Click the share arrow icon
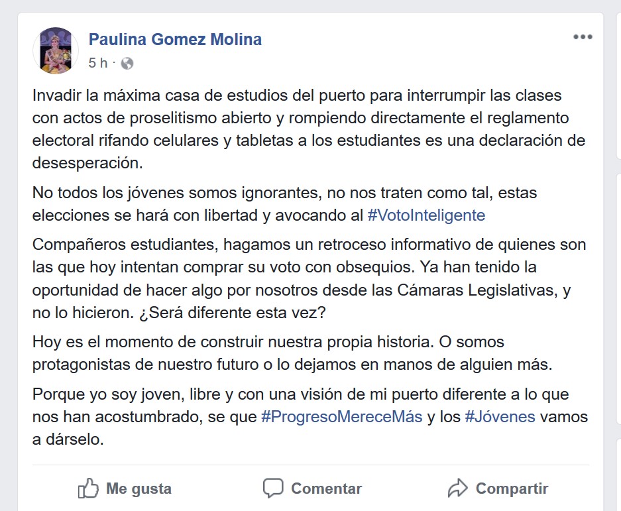Image resolution: width=621 pixels, height=511 pixels. click(x=457, y=488)
